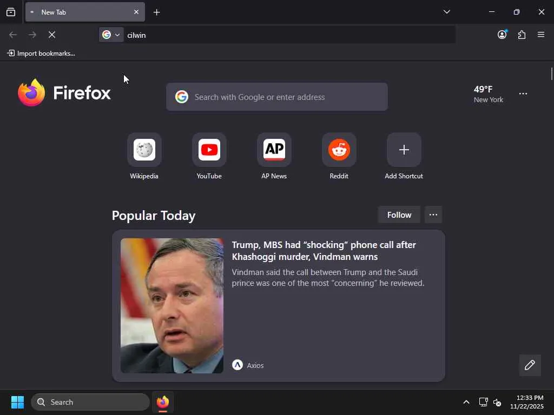Open a new tab with plus button
Viewport: 554px width, 415px height.
(156, 12)
